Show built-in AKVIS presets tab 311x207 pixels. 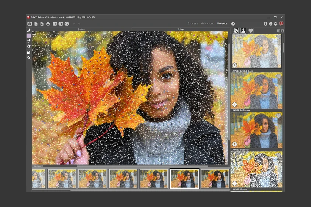tap(236, 31)
